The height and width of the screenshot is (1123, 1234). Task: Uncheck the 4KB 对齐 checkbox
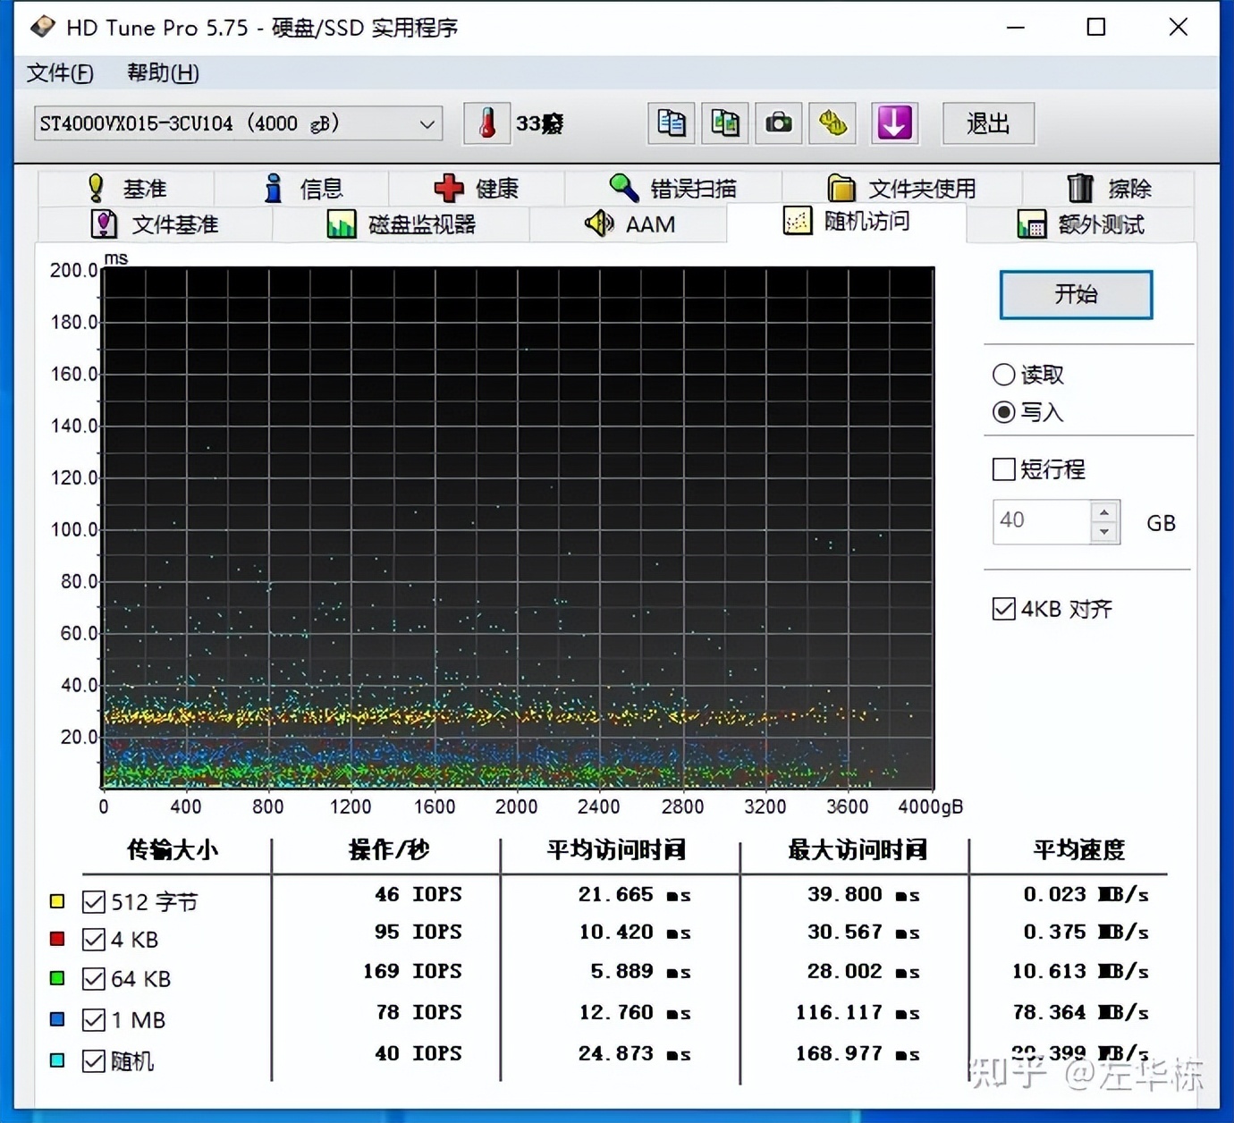tap(1005, 609)
